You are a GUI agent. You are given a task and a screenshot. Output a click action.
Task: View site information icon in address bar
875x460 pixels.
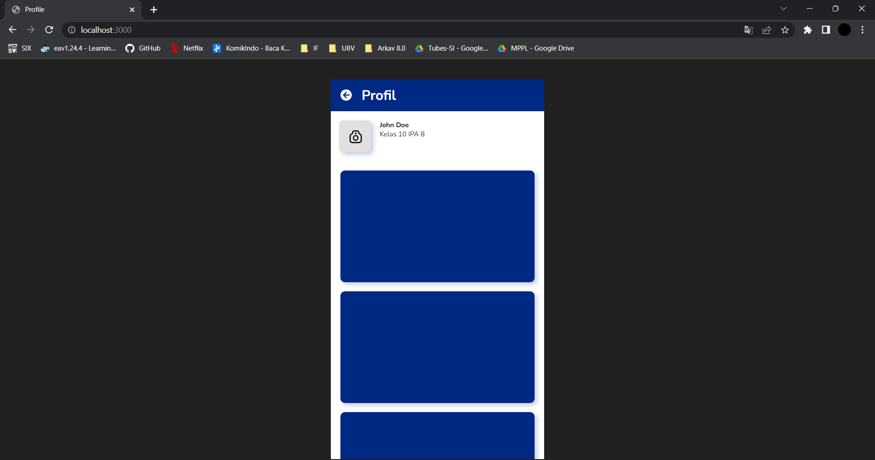coord(72,30)
